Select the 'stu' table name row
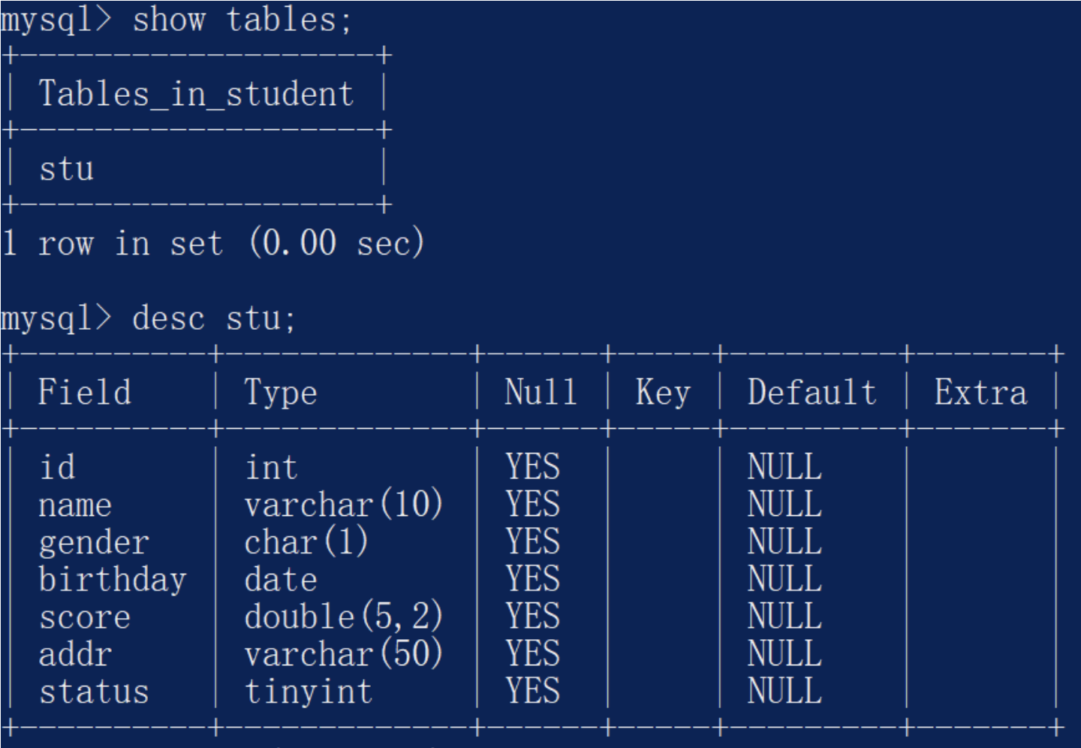The height and width of the screenshot is (748, 1081). (67, 169)
